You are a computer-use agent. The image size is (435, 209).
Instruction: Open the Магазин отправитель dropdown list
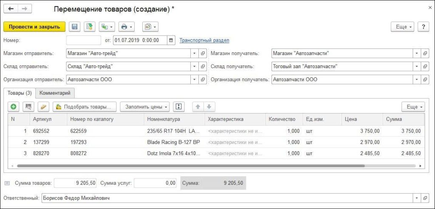coord(194,54)
